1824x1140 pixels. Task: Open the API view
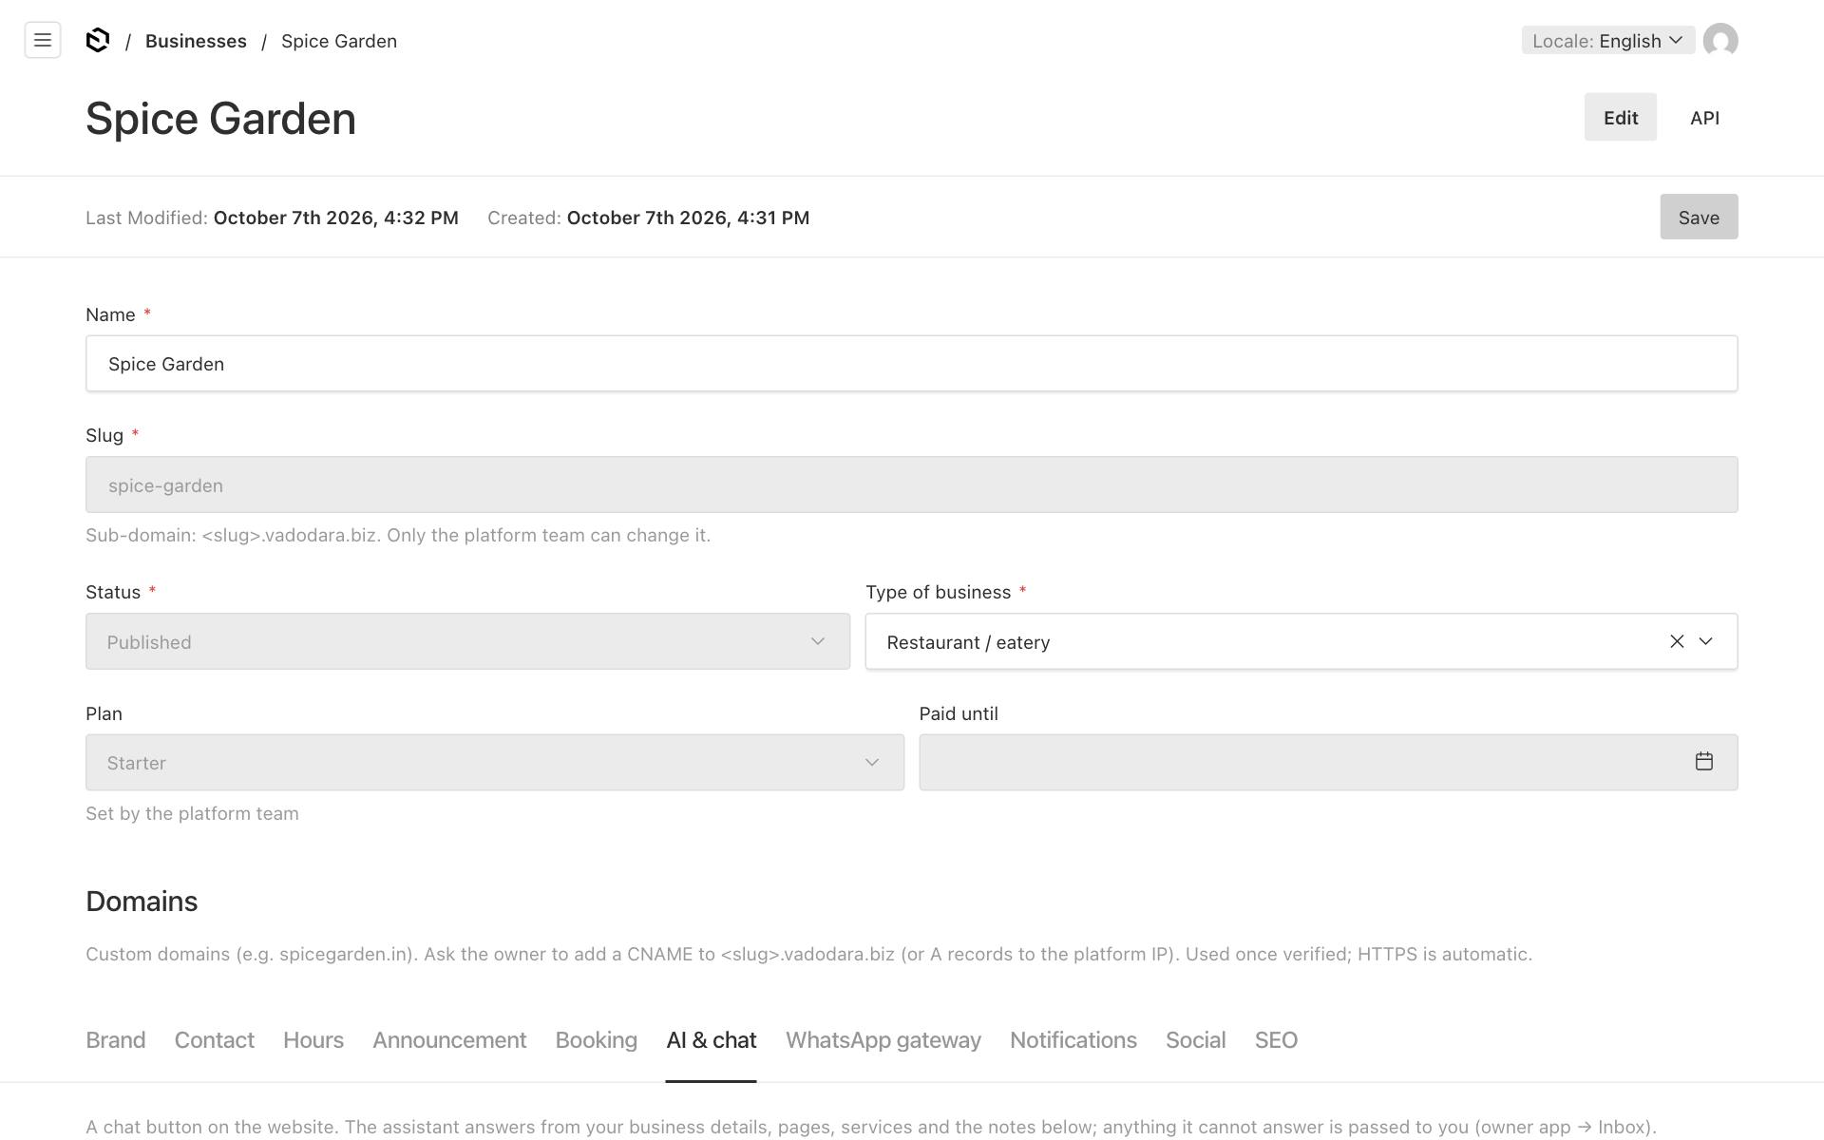pyautogui.click(x=1705, y=118)
